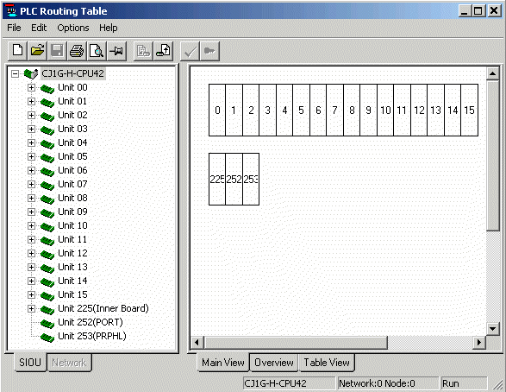The image size is (506, 392).
Task: Click the green icon beside Unit 253(PRPHL)
Action: (47, 337)
